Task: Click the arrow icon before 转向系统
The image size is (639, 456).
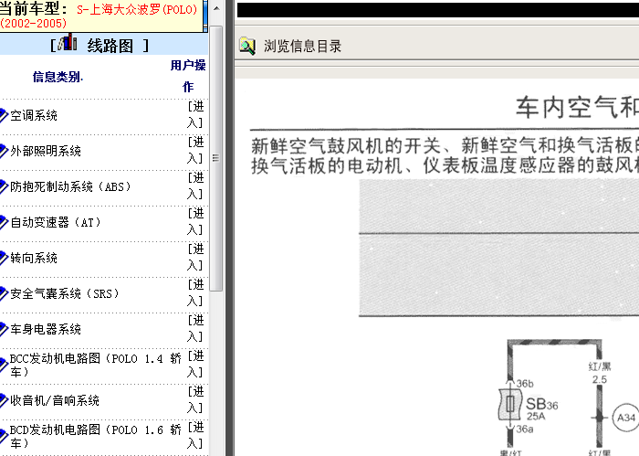Action: [x=4, y=258]
